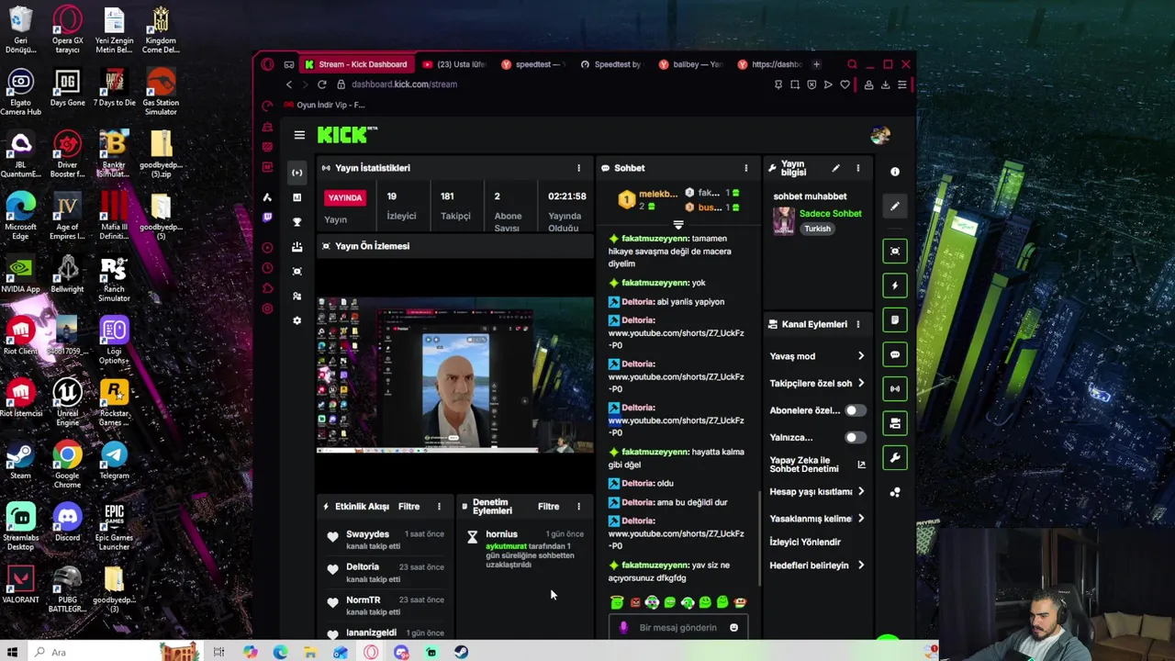Click the Turkish language tag

click(817, 229)
